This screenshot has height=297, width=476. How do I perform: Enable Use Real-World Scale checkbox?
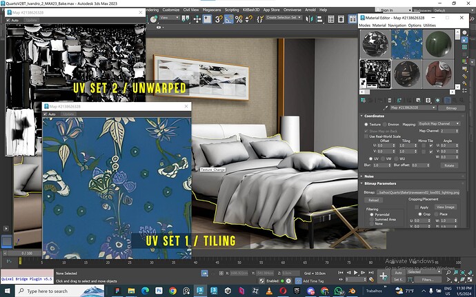point(366,136)
